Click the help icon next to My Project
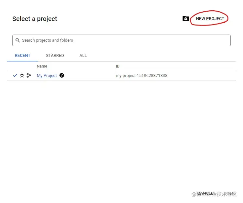This screenshot has width=243, height=203. point(62,75)
